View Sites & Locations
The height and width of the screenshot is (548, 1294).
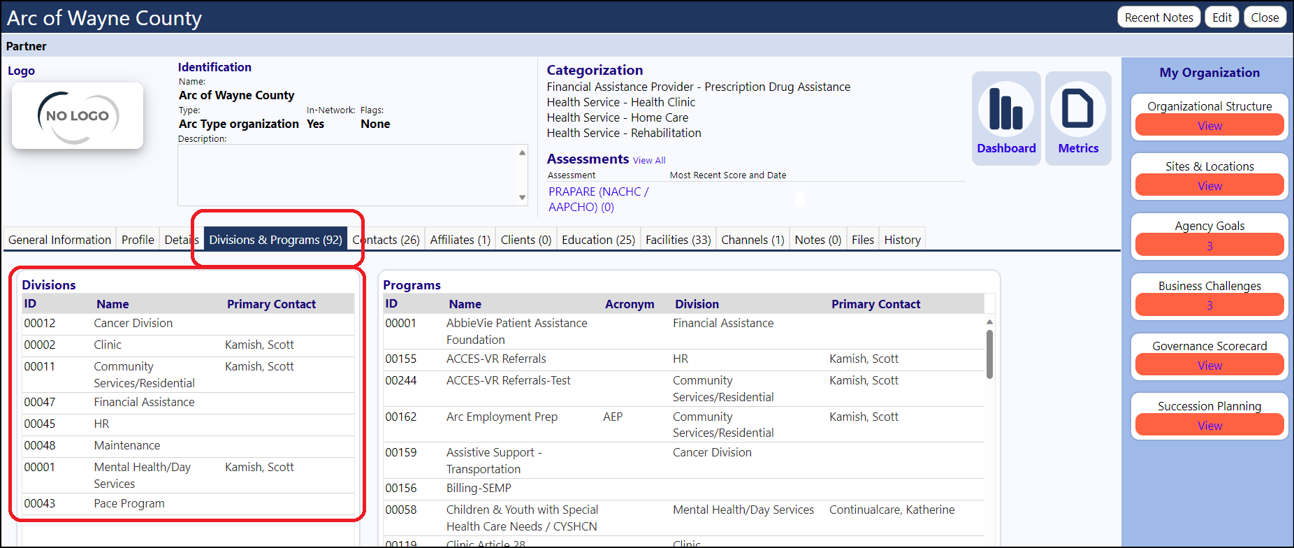pos(1209,186)
